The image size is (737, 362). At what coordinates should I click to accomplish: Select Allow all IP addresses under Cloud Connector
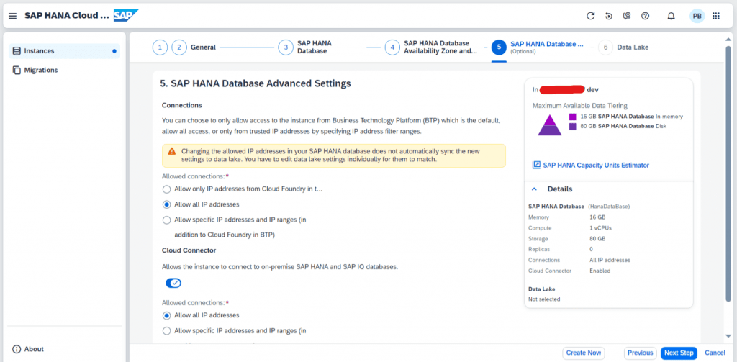tap(166, 315)
